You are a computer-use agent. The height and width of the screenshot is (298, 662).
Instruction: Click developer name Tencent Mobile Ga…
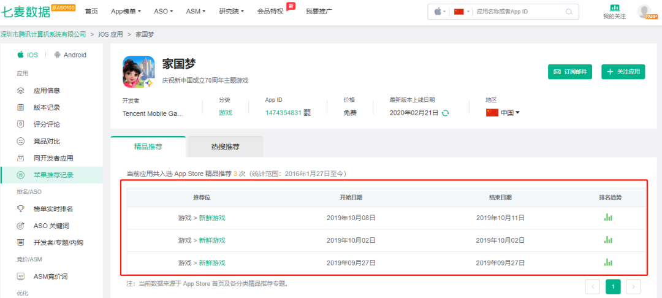tap(153, 113)
